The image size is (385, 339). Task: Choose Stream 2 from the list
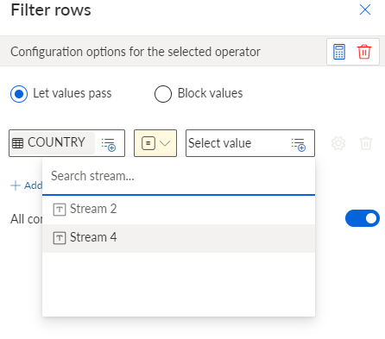point(179,210)
